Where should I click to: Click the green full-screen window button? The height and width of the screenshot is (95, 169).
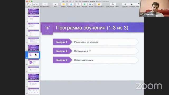click(32, 1)
